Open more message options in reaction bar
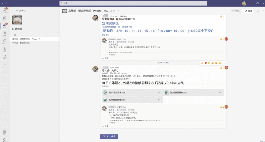This screenshot has height=142, width=265. [224, 63]
